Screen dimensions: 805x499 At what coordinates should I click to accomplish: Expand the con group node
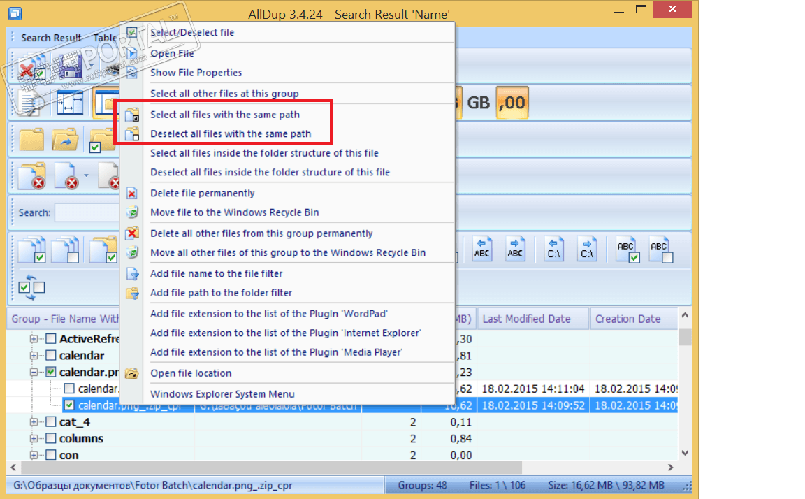[34, 455]
